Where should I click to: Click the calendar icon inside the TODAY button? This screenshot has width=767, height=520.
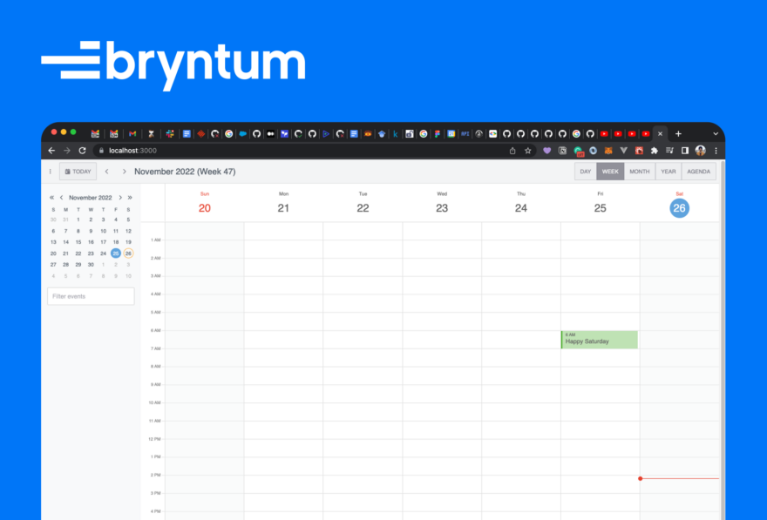coord(68,171)
